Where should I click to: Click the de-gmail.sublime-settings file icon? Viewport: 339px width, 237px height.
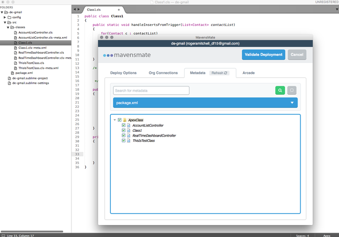click(9, 83)
